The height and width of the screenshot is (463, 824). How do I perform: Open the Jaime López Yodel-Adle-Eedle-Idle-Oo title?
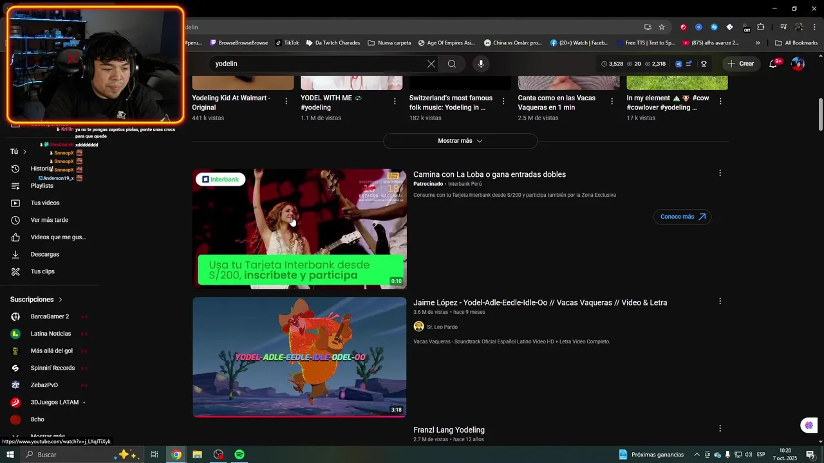(540, 303)
